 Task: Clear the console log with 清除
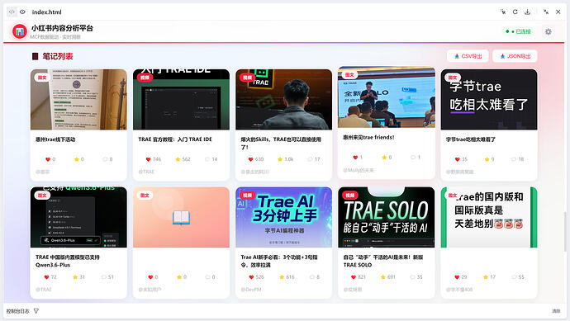(x=556, y=311)
